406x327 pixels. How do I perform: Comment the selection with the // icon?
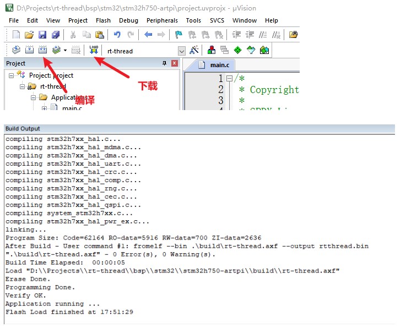[263, 35]
